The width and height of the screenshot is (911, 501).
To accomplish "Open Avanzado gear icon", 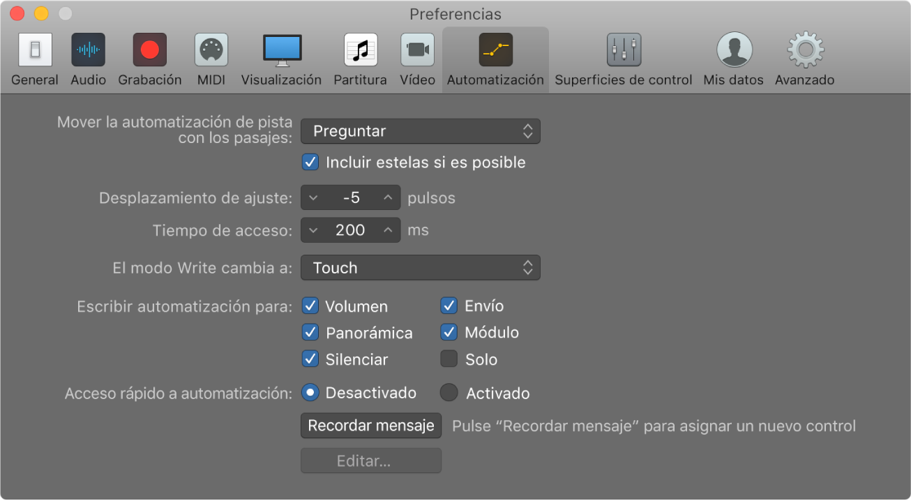I will (806, 50).
